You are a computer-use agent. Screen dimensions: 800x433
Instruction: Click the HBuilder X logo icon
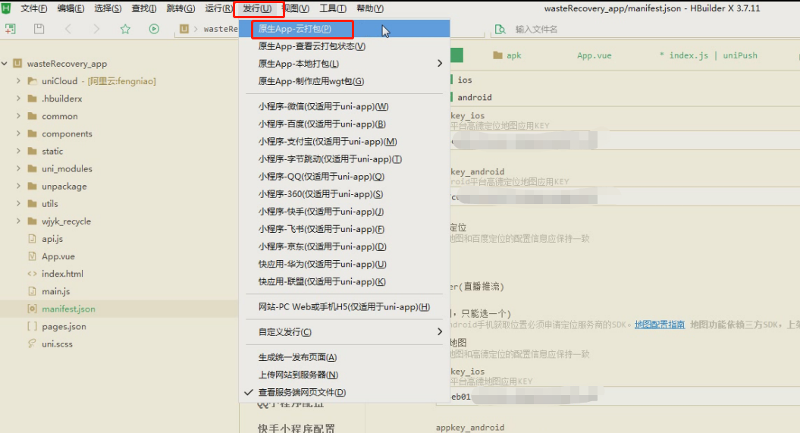coord(5,8)
